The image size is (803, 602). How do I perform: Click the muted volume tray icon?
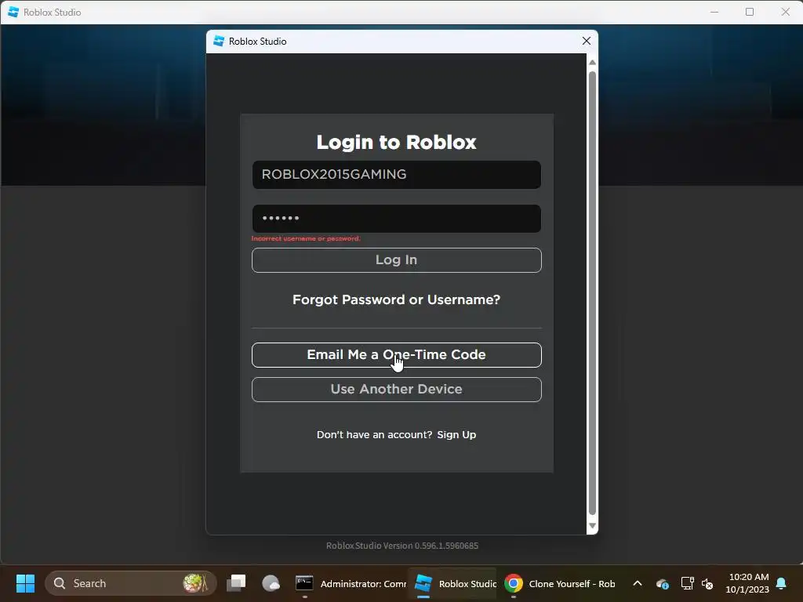(708, 583)
